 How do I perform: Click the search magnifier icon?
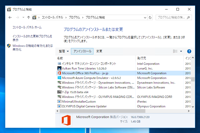[x=188, y=18]
